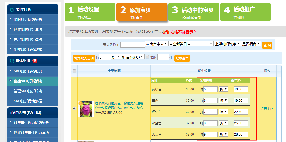This screenshot has width=286, height=142.
Task: Focus the batch discount field showing 9
Action: point(105,57)
